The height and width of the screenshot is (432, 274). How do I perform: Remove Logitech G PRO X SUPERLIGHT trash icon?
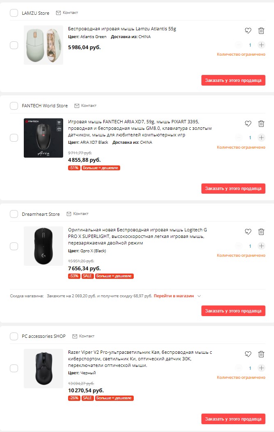coord(261,232)
